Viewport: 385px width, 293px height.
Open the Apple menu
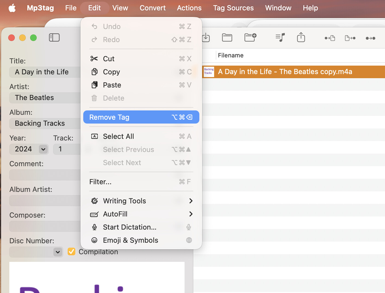pos(12,8)
